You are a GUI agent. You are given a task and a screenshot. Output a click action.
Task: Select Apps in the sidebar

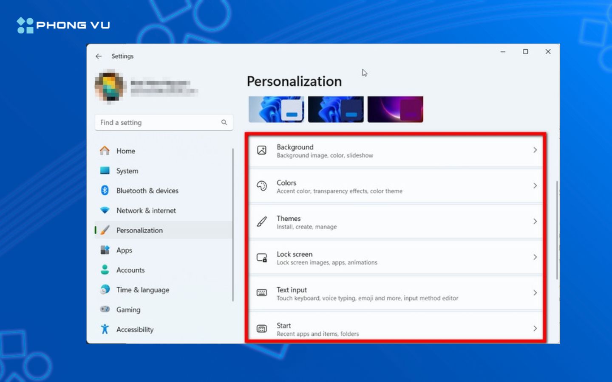coord(124,250)
